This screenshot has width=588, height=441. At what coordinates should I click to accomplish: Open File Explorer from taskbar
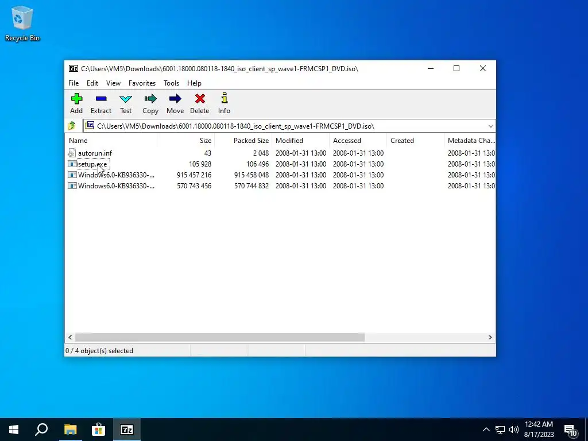coord(70,430)
